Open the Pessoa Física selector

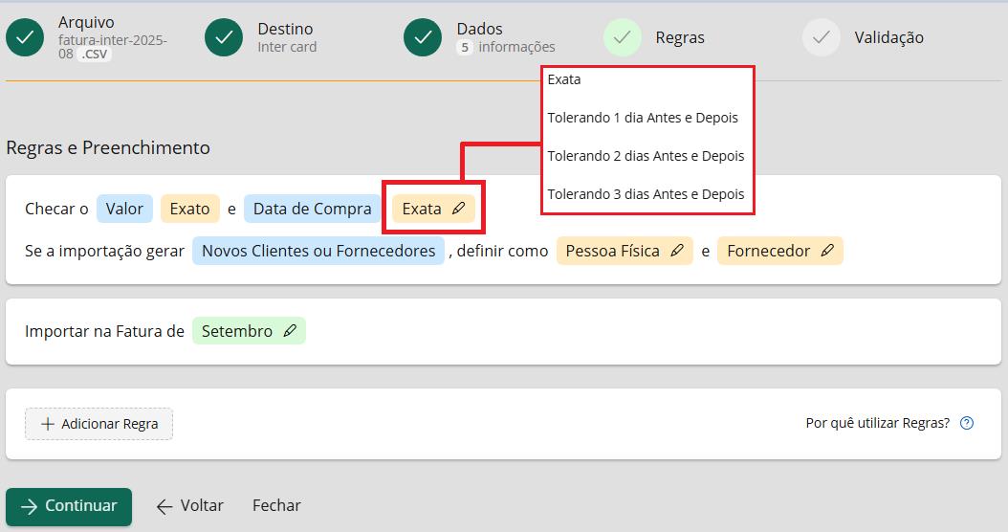[x=625, y=251]
